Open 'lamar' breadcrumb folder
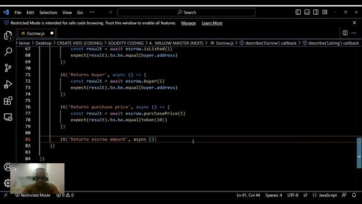 (x=24, y=43)
